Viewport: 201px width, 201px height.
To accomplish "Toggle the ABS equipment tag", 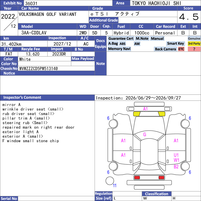I will tap(122, 44).
